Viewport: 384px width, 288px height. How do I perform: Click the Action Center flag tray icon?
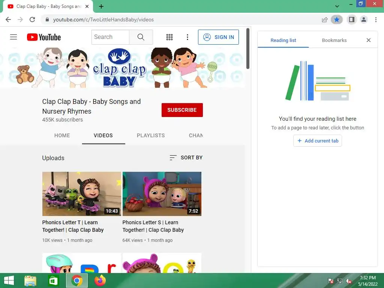331,280
